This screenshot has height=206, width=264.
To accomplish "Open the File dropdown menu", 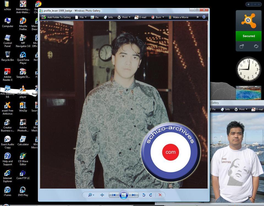I will 81,17.
